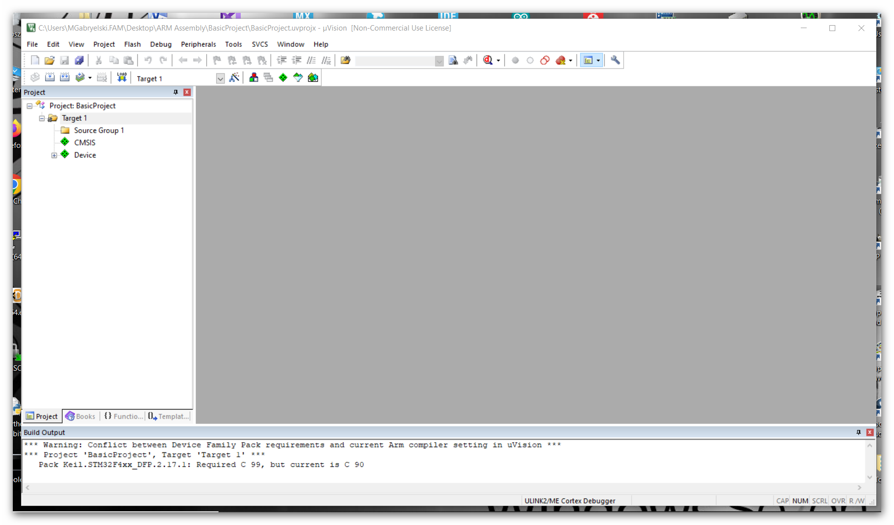Navigate backwards with the left arrow icon
This screenshot has width=894, height=525.
[x=183, y=60]
